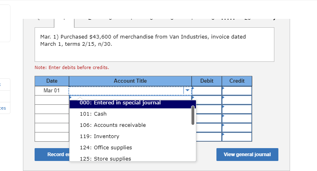The image size is (317, 171).
Task: Choose '124: Office supplies' account
Action: pos(130,148)
